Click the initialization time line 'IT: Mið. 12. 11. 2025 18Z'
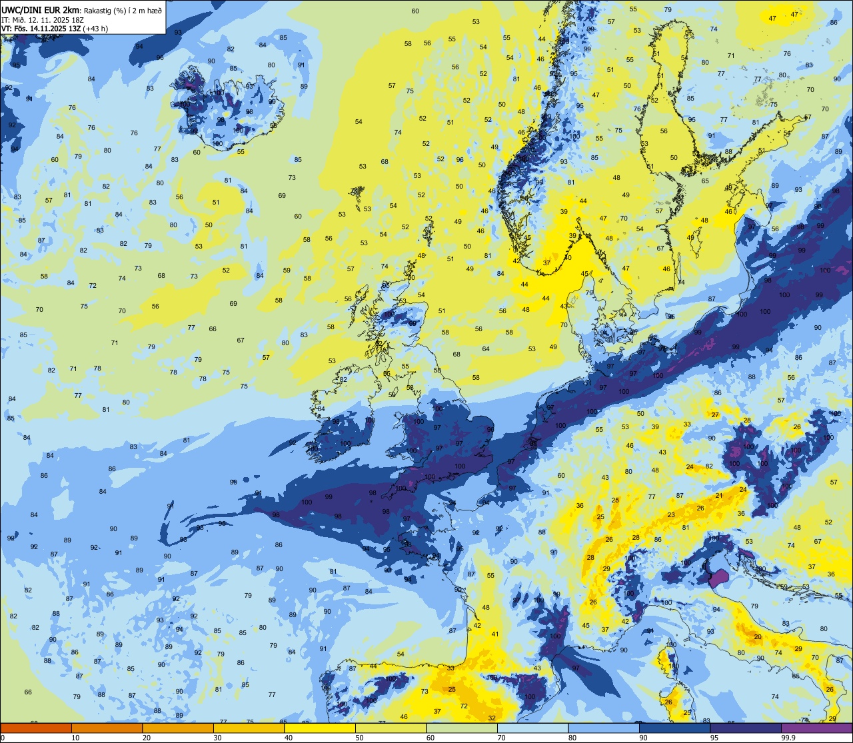The height and width of the screenshot is (743, 853). (43, 19)
